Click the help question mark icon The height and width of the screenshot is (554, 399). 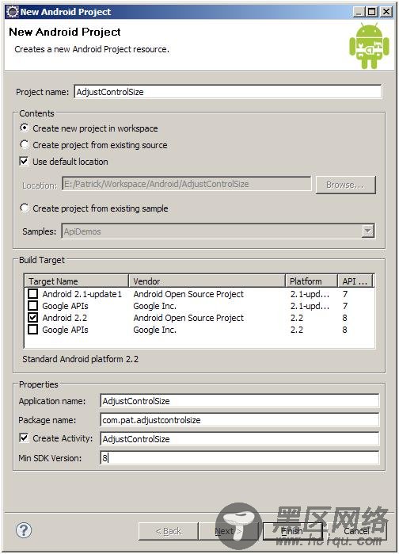coord(24,530)
